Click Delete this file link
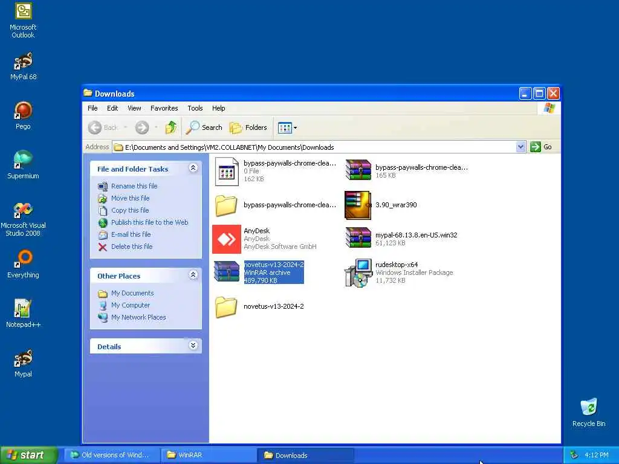 132,246
